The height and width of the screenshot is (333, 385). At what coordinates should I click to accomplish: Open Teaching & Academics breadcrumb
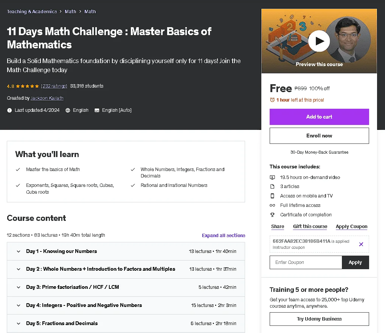coord(32,12)
